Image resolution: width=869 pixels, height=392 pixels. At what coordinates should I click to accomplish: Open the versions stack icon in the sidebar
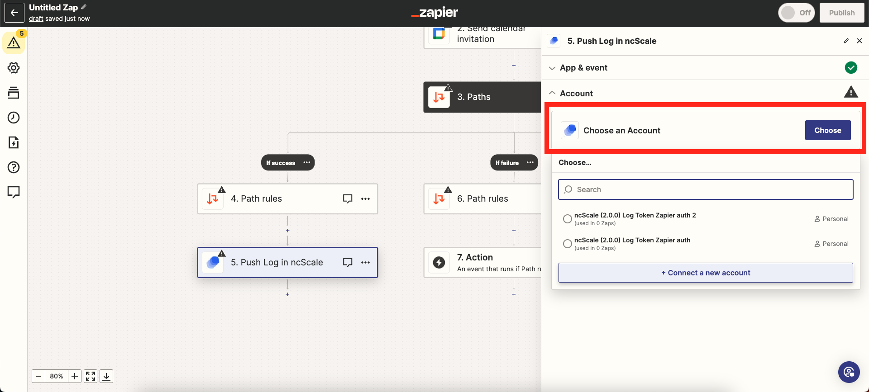click(x=14, y=93)
